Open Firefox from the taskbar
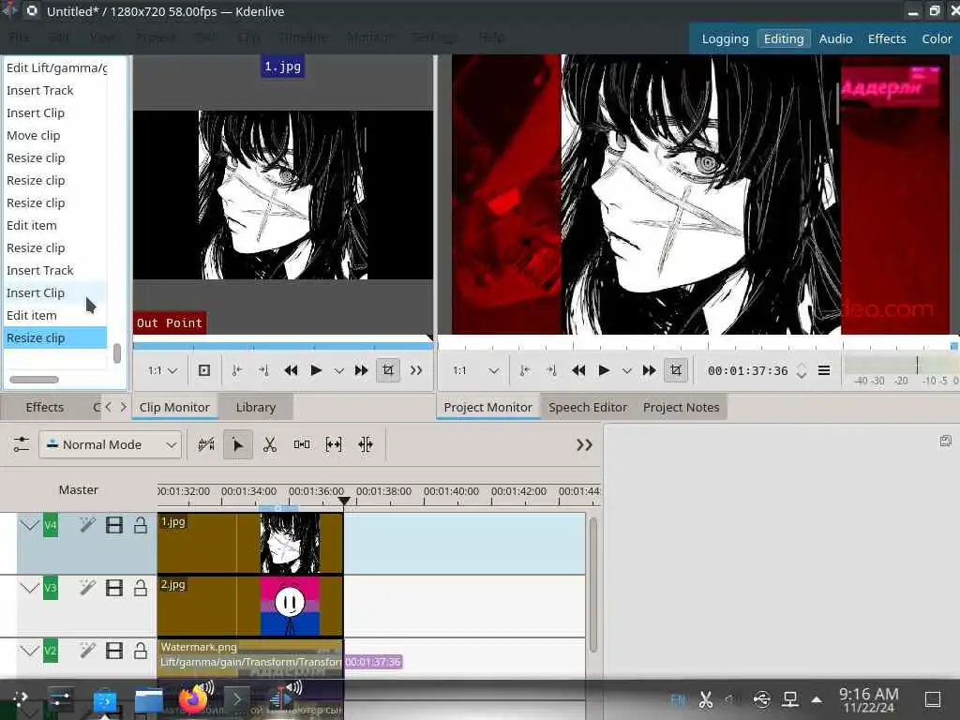960x720 pixels. click(193, 699)
